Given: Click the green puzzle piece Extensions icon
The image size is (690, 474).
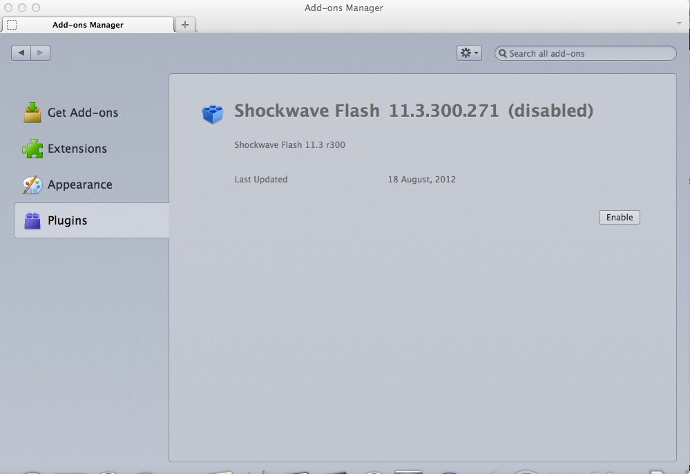Looking at the screenshot, I should point(32,149).
